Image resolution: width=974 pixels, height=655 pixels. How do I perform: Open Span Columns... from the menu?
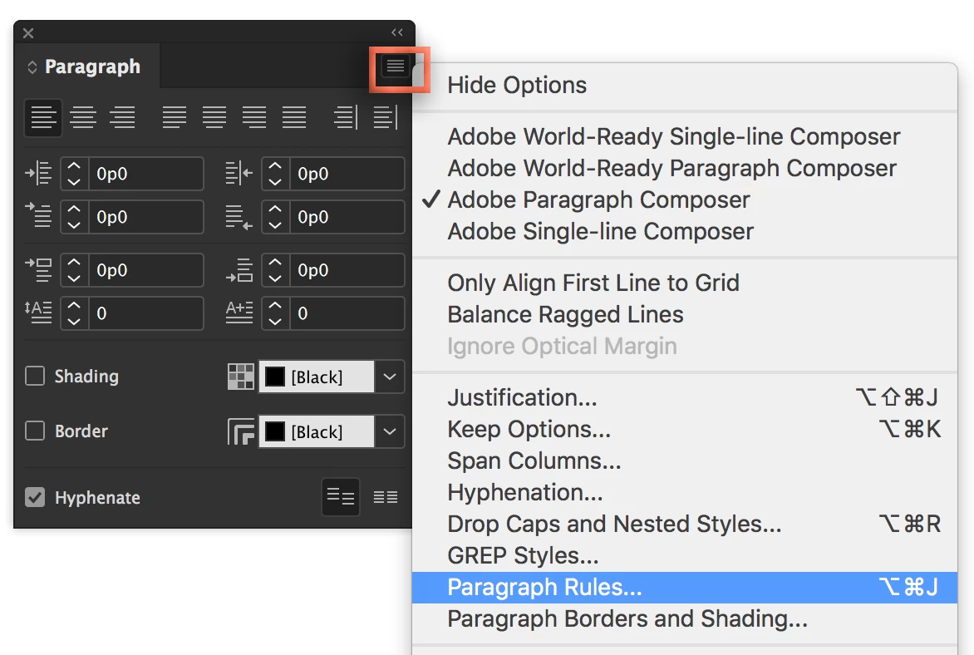pos(685,461)
